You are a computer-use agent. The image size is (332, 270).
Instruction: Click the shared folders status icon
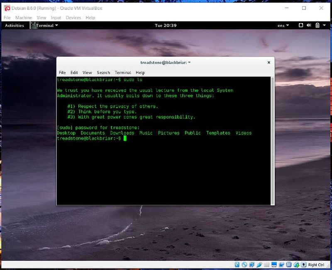pos(266,265)
